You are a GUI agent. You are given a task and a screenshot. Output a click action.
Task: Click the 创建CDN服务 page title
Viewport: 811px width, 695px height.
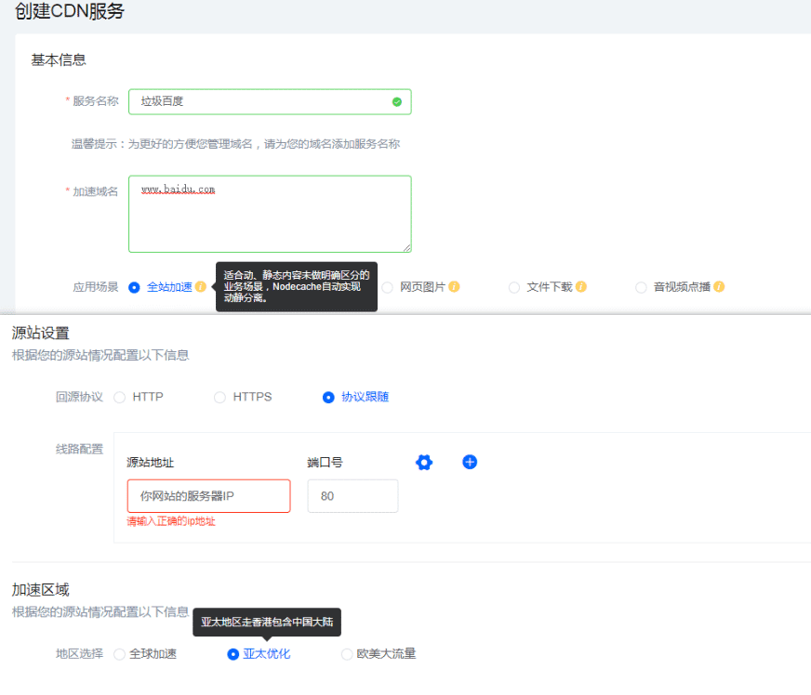[x=70, y=11]
